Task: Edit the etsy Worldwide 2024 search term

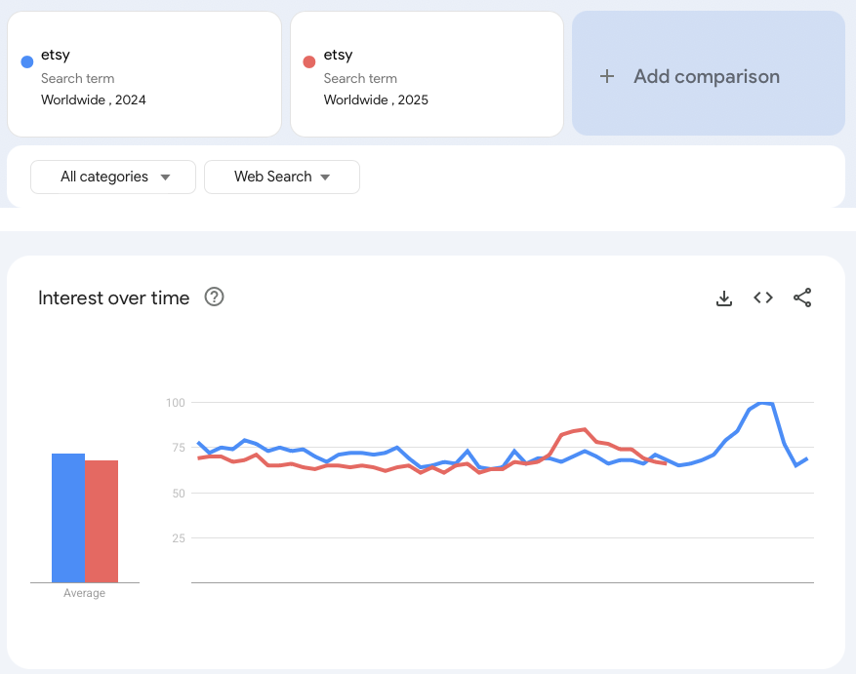Action: 144,74
